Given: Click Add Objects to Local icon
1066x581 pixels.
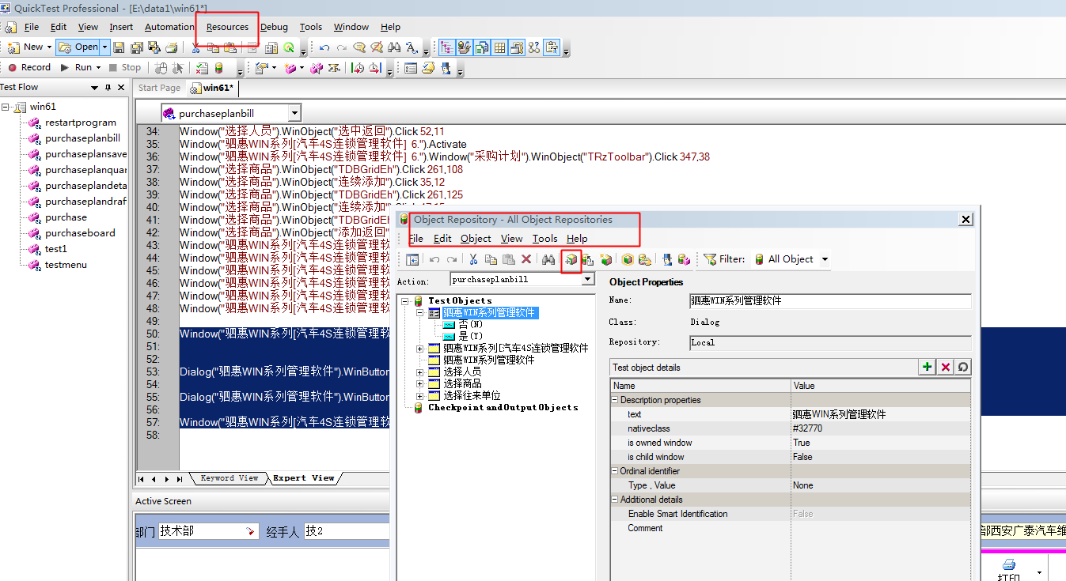Looking at the screenshot, I should coord(571,259).
